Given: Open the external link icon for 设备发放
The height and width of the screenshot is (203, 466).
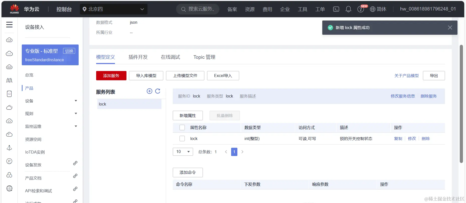Looking at the screenshot, I should click(75, 163).
